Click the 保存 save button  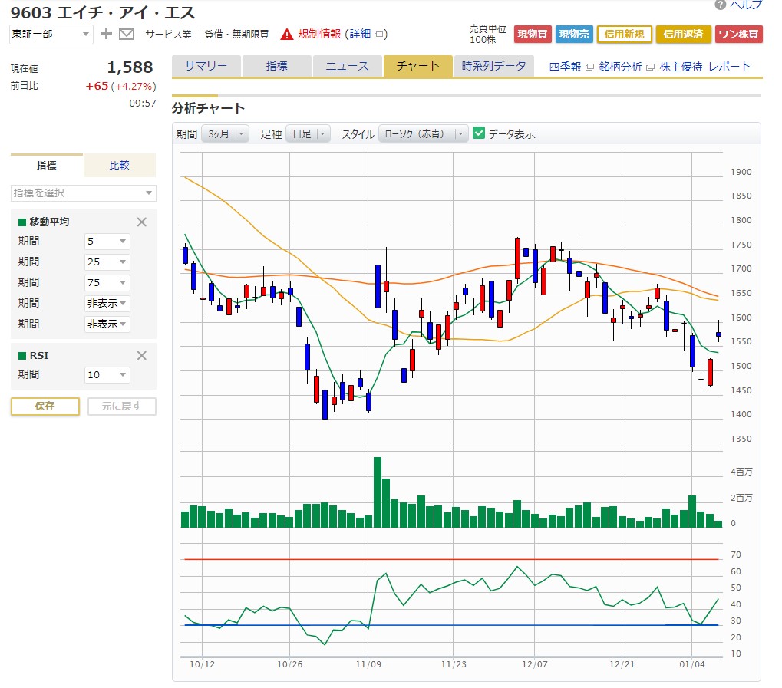pyautogui.click(x=45, y=407)
